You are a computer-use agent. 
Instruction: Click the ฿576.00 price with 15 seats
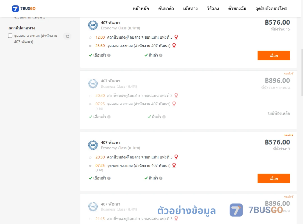click(x=277, y=22)
